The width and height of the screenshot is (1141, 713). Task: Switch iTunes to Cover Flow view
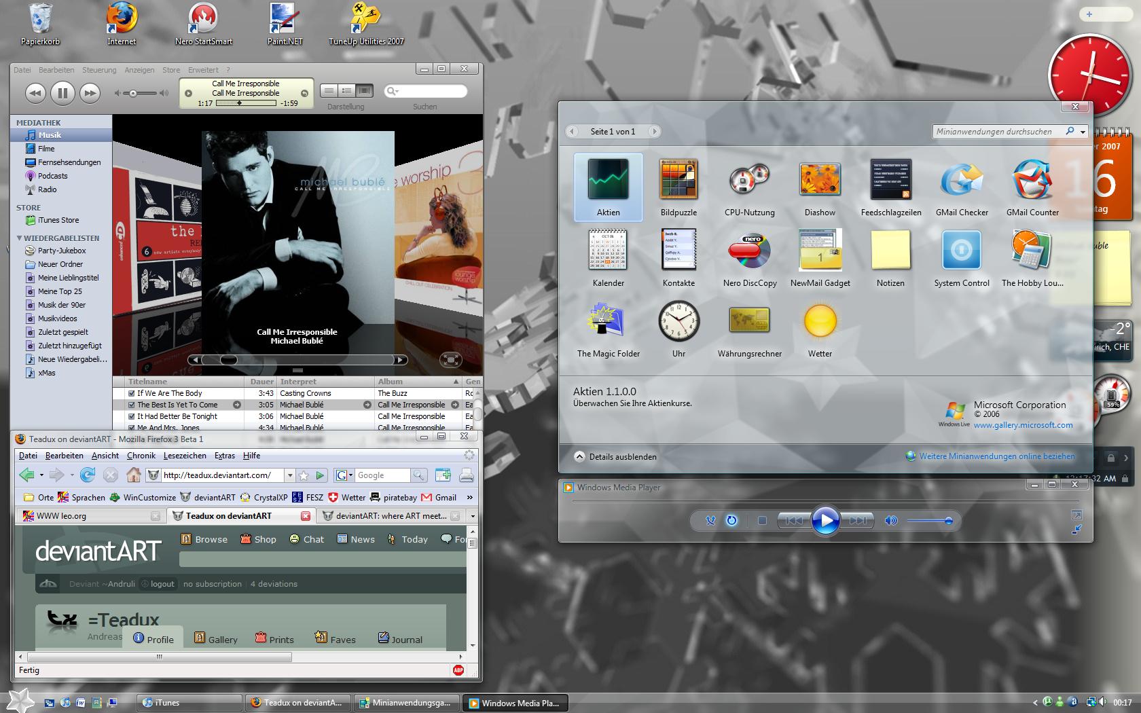tap(365, 91)
